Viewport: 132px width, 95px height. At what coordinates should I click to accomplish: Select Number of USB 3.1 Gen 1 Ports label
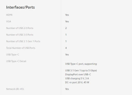(23, 41)
